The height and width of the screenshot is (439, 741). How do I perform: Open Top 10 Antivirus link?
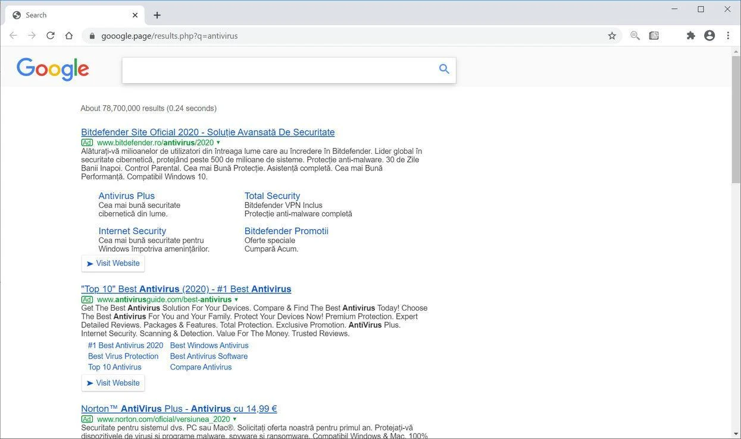tap(115, 367)
